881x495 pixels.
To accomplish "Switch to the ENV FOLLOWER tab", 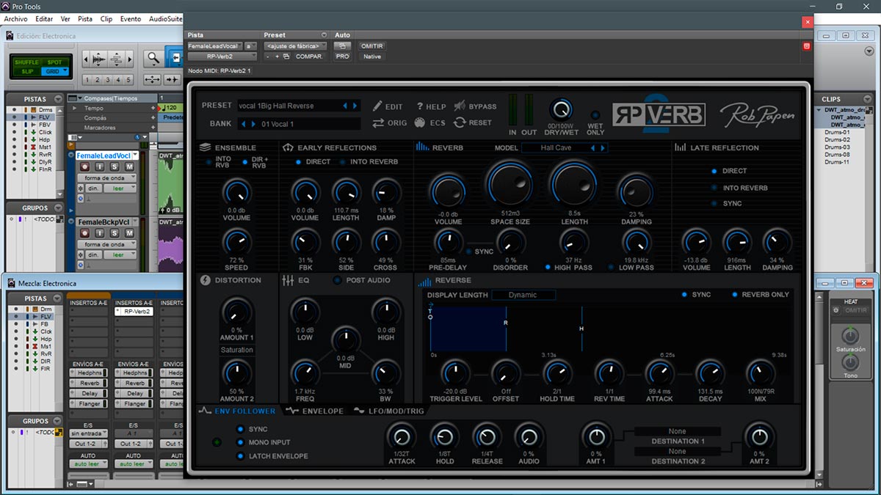I will pyautogui.click(x=238, y=411).
